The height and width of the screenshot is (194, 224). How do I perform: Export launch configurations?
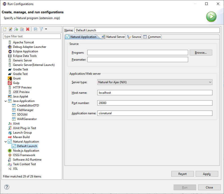16,29
